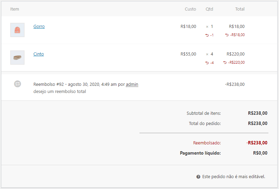Click the Gorro product thumbnail
The width and height of the screenshot is (279, 189).
pos(17,30)
